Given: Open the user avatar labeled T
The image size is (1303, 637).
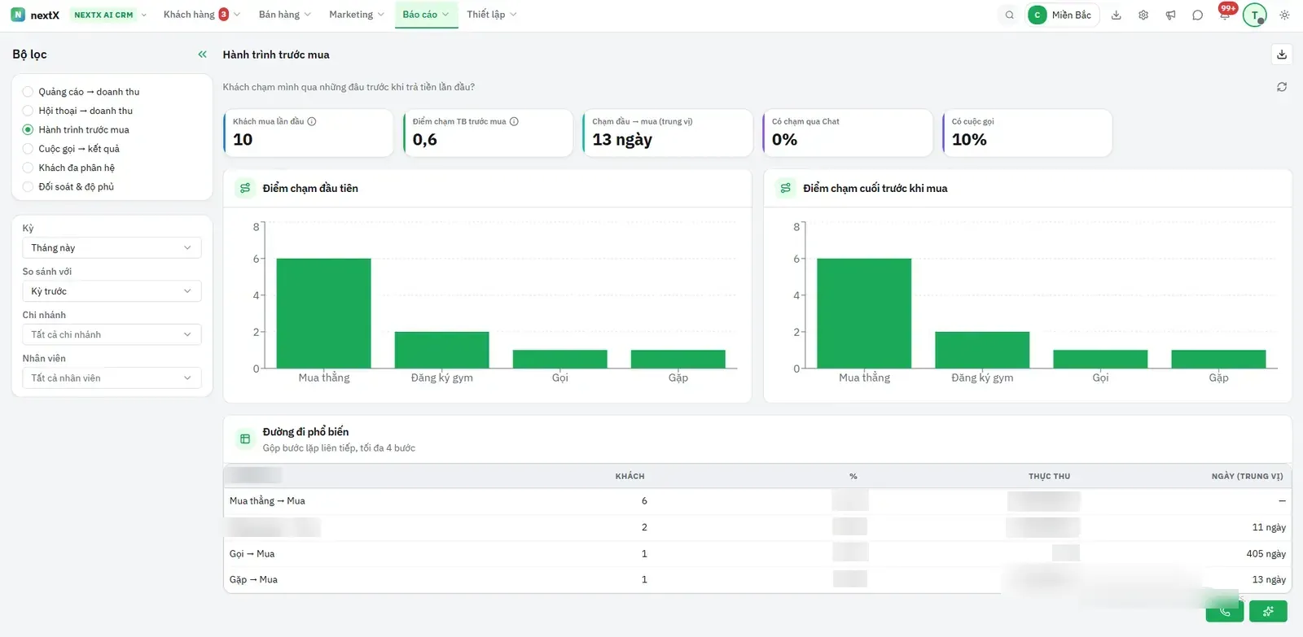Looking at the screenshot, I should point(1255,15).
